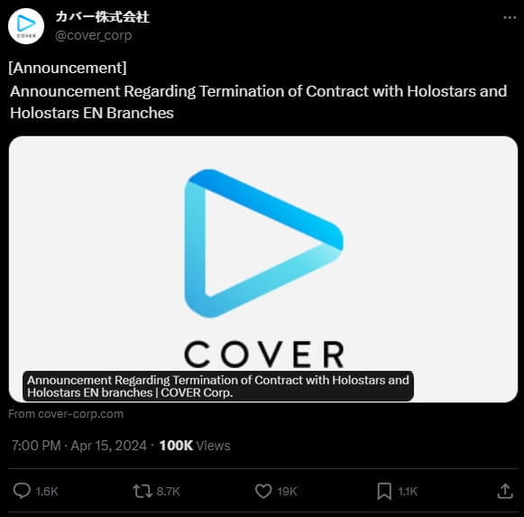Follow the 'From cover-corp.com' source link
Image resolution: width=524 pixels, height=517 pixels.
(66, 414)
